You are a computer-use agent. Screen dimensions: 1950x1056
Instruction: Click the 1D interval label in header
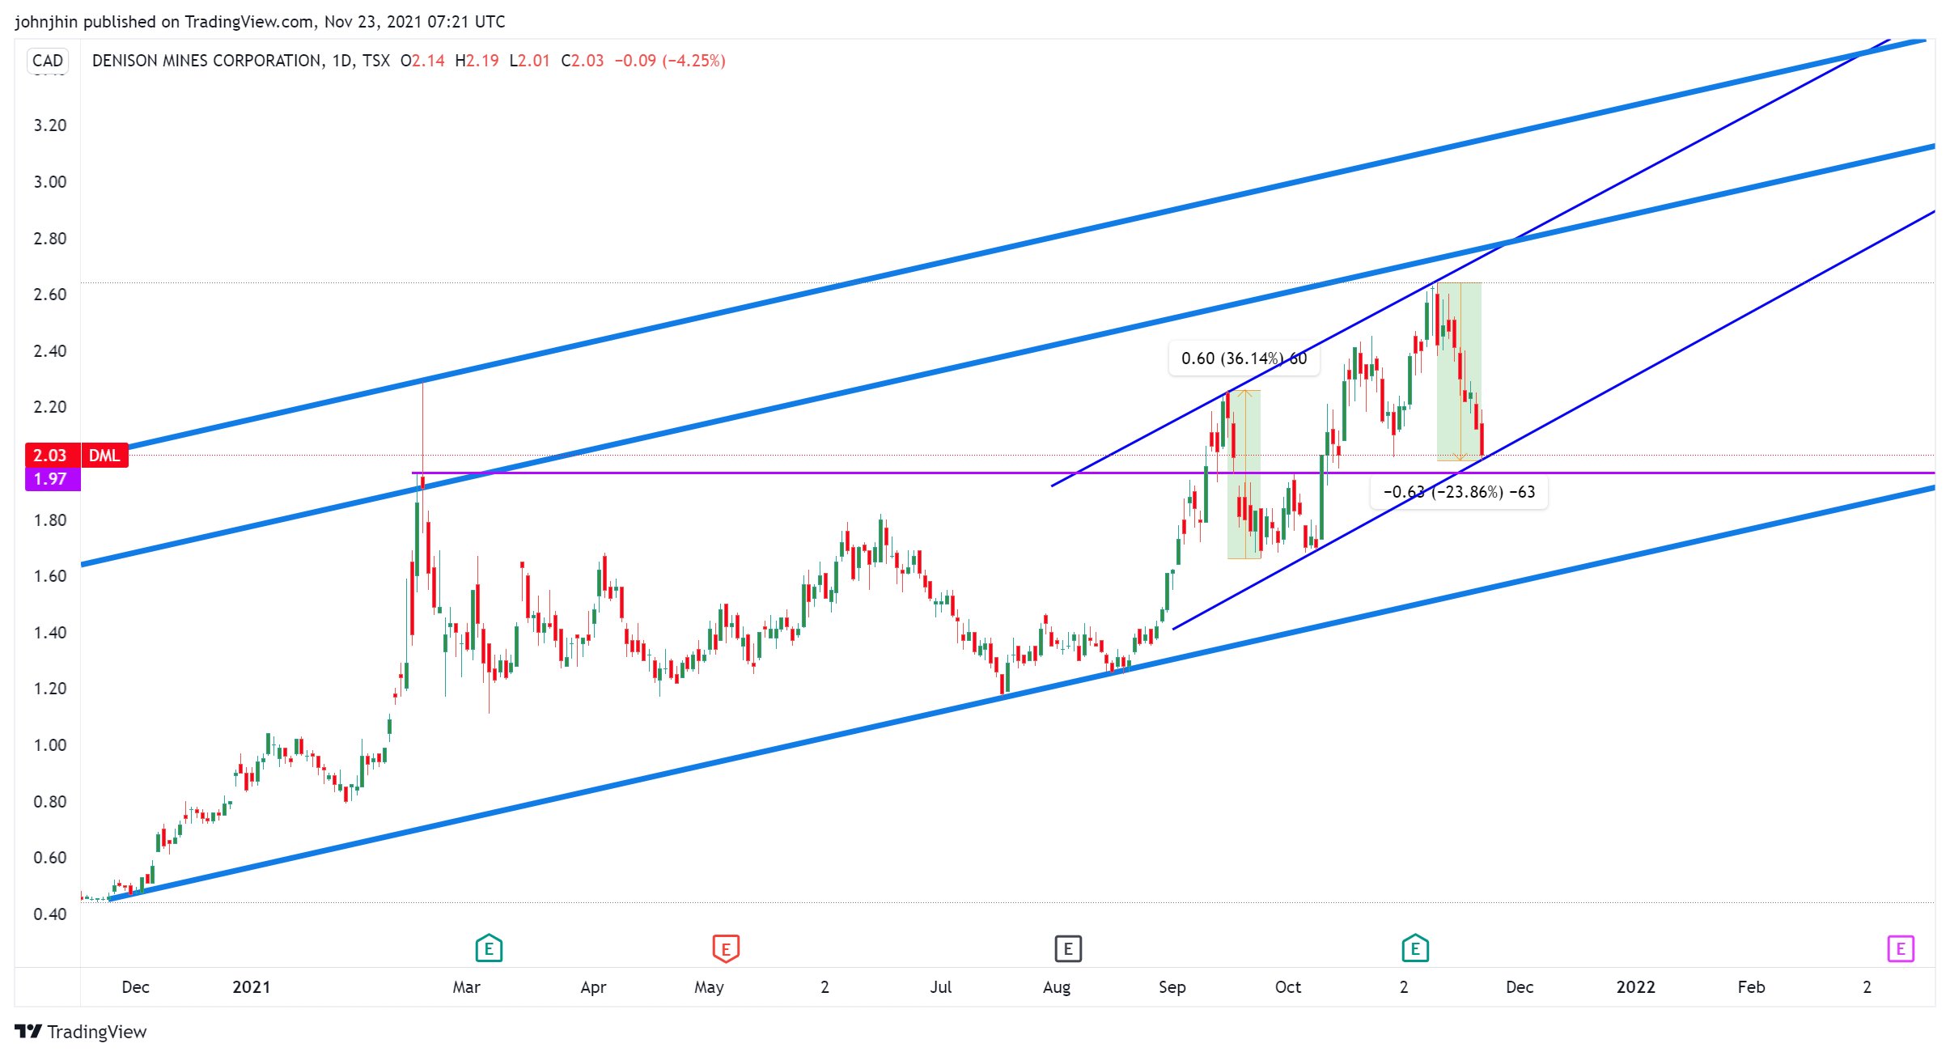click(x=341, y=61)
